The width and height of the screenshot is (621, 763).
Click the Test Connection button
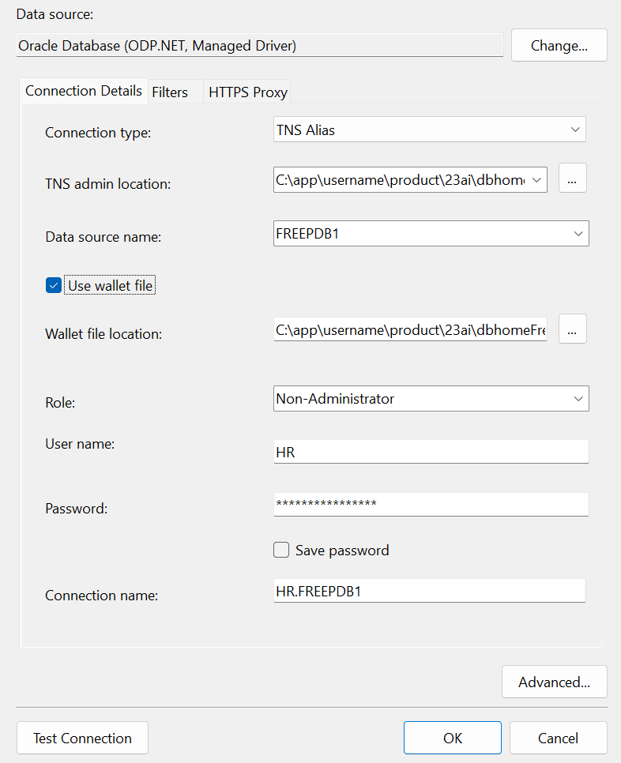(x=81, y=738)
